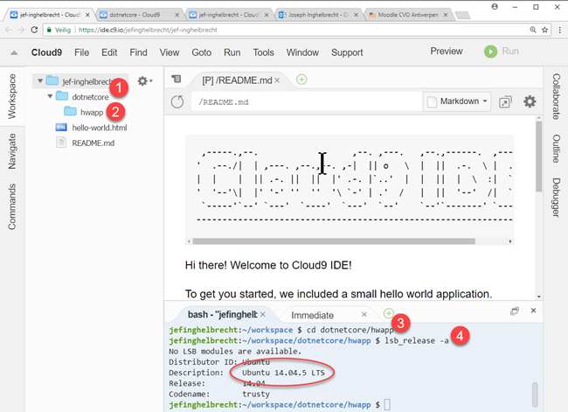The image size is (568, 412).
Task: Click the Preview button
Action: 447,51
